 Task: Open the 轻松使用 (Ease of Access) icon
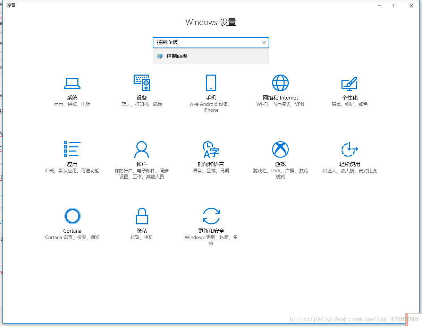(349, 149)
